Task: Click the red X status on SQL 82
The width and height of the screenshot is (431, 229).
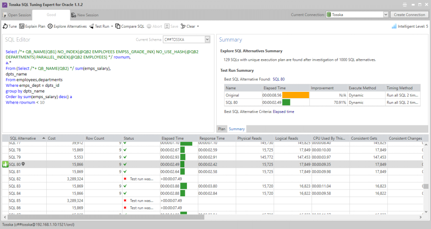Action: (125, 179)
